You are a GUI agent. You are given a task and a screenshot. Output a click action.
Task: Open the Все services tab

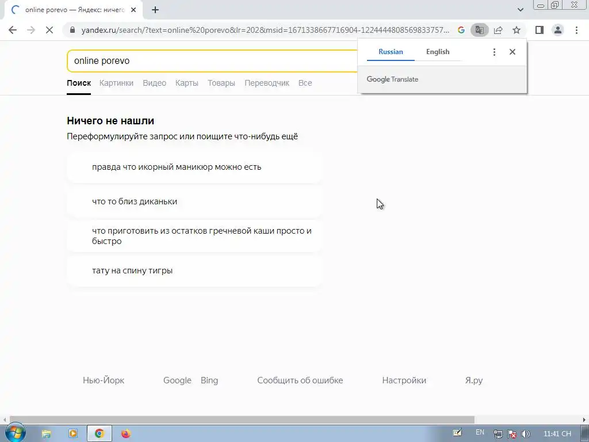305,83
